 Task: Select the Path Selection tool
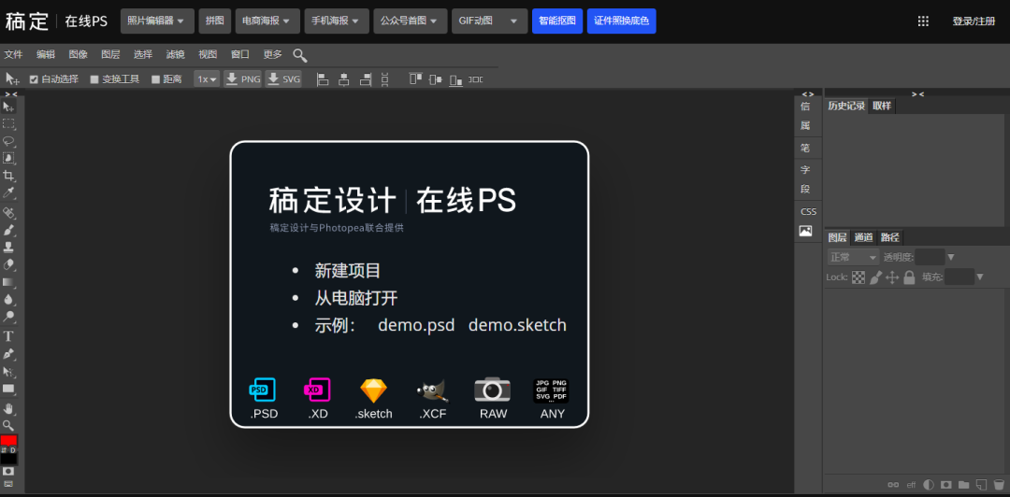pos(8,372)
